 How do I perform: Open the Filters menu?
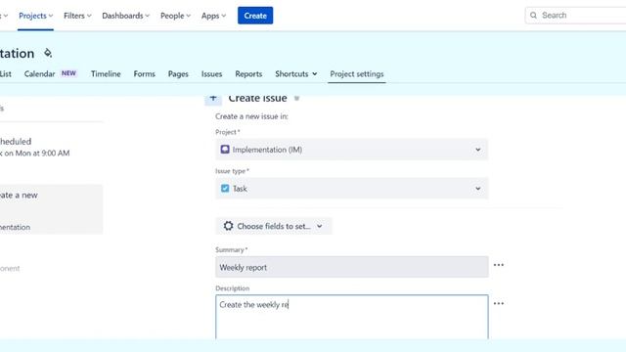tap(77, 16)
